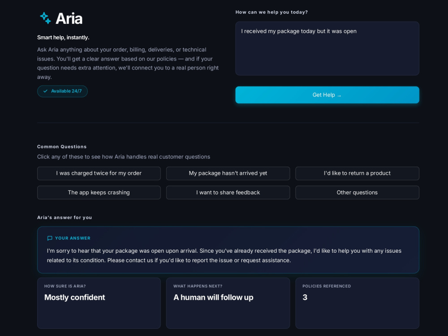The image size is (448, 336).
Task: Select 'The app keeps crashing' question
Action: click(x=99, y=193)
